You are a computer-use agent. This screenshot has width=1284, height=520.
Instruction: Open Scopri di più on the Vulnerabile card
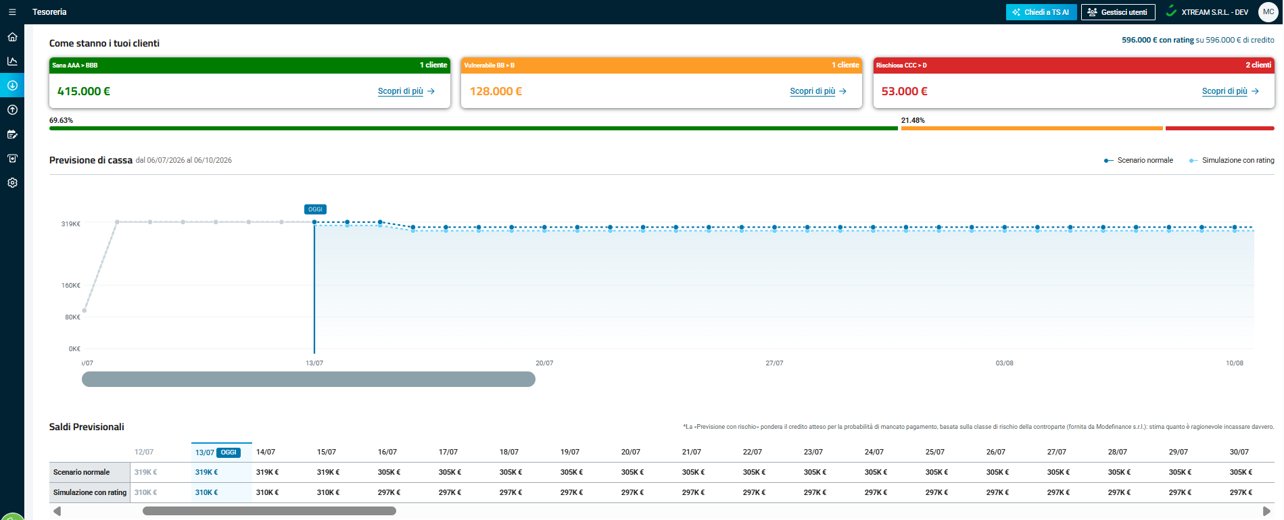818,91
